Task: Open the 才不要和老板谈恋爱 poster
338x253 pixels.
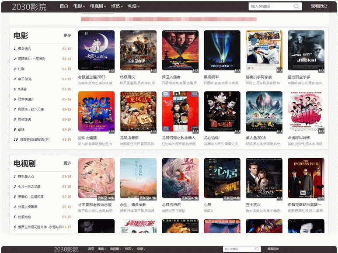Action: tap(96, 178)
